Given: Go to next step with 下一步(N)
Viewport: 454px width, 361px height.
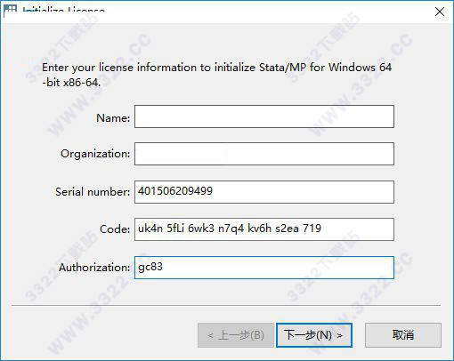Looking at the screenshot, I should click(314, 335).
